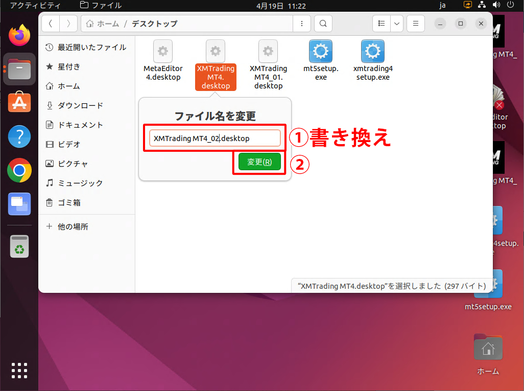Viewport: 524px width, 391px height.
Task: Select the MetaEditor 4.desktop file
Action: click(x=162, y=52)
